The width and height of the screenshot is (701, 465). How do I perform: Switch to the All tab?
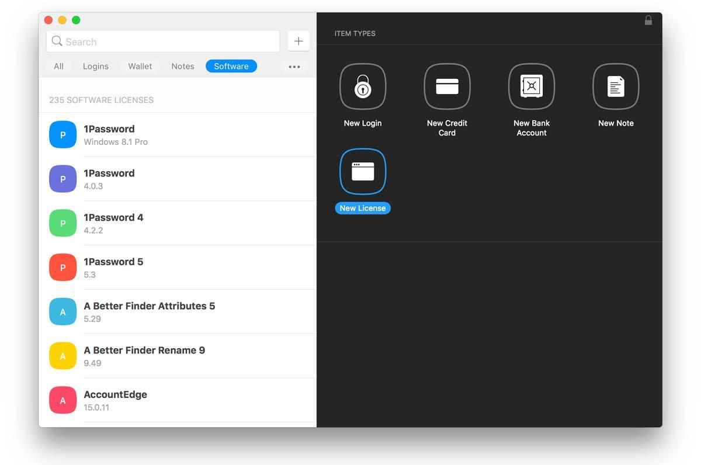pos(58,66)
